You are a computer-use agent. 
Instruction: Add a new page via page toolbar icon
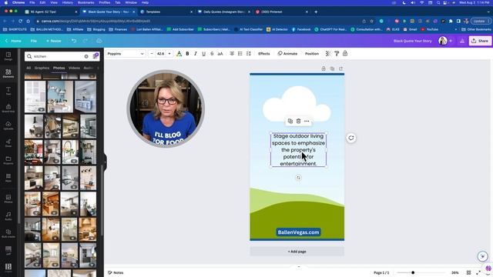click(x=340, y=68)
